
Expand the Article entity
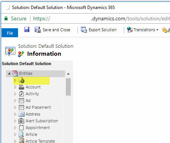(15, 134)
